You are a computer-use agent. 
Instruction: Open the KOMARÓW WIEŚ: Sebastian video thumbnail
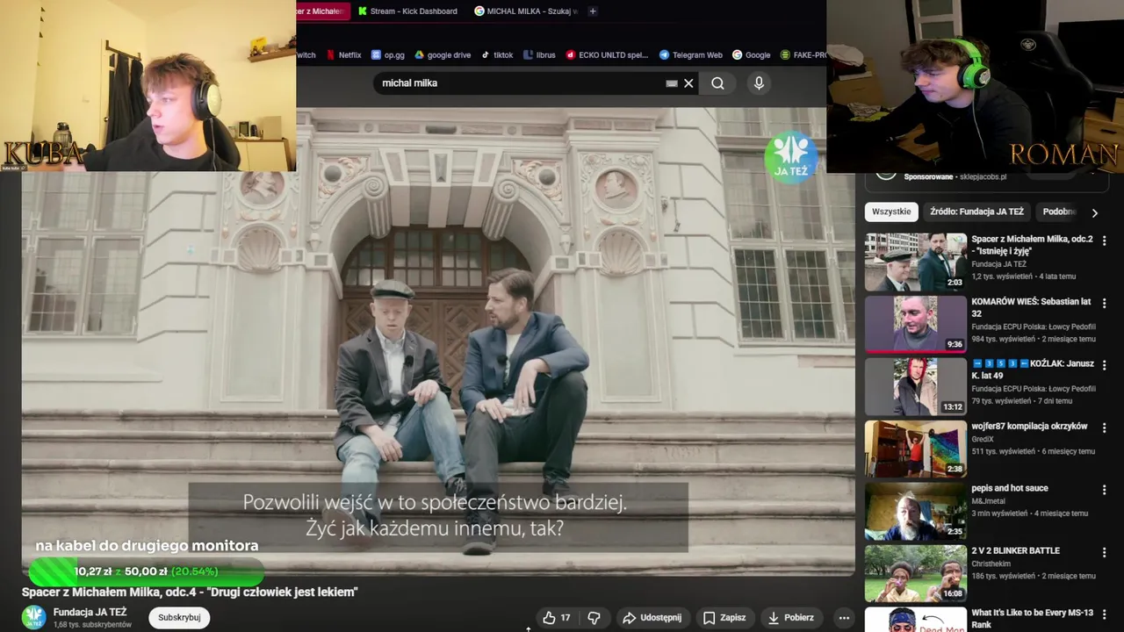(915, 324)
